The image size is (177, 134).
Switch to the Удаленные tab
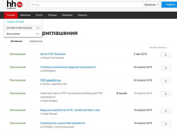coord(36,41)
